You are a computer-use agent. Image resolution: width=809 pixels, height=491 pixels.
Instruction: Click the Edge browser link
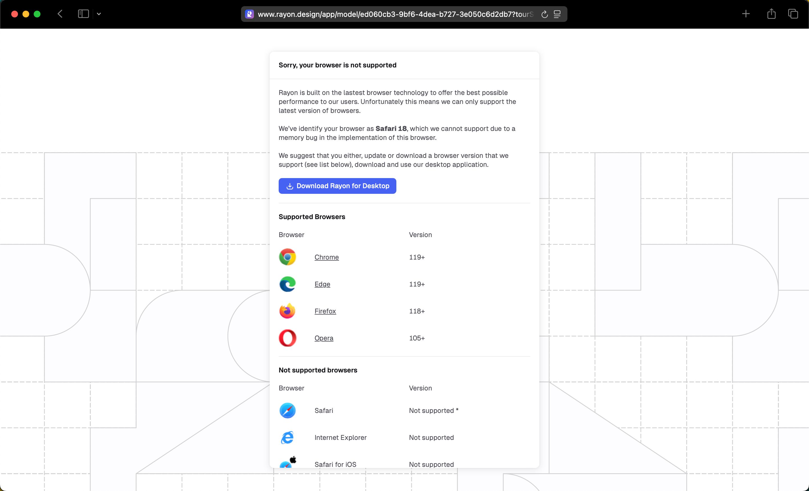322,284
